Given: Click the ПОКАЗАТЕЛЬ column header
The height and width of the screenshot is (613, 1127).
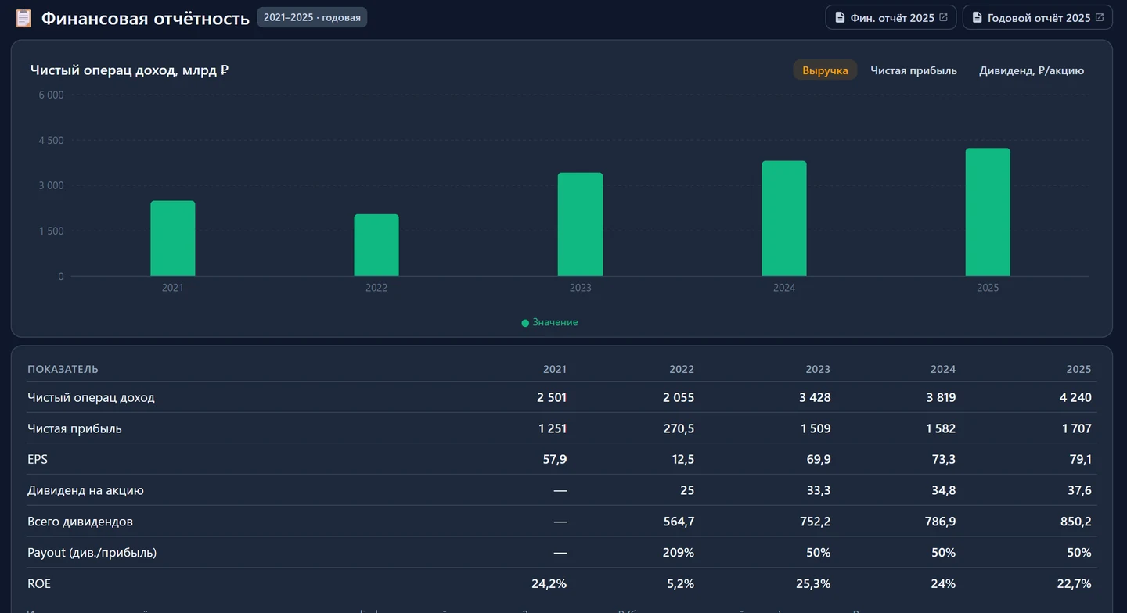Looking at the screenshot, I should [x=63, y=369].
